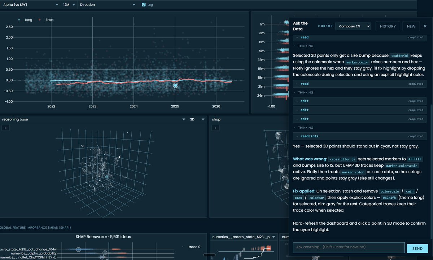Viewport: 433px width, 260px height.
Task: Open the Composer 2.5 model selector
Action: click(353, 26)
